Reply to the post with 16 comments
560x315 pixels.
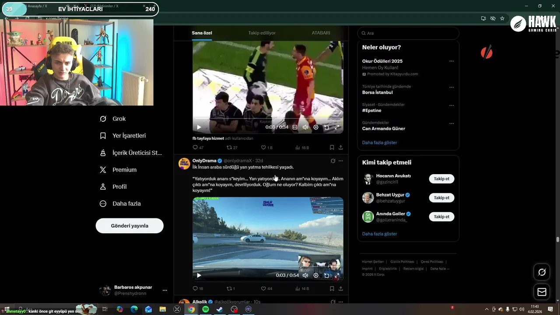(x=198, y=288)
